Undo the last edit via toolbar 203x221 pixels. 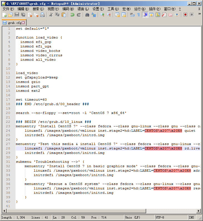click(72, 15)
